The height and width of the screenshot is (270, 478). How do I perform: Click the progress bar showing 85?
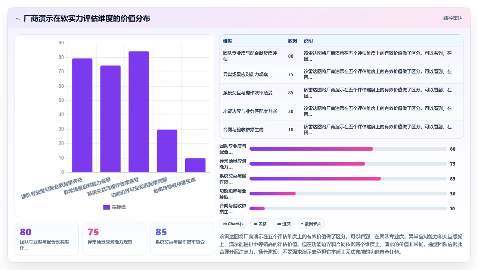[x=348, y=179]
